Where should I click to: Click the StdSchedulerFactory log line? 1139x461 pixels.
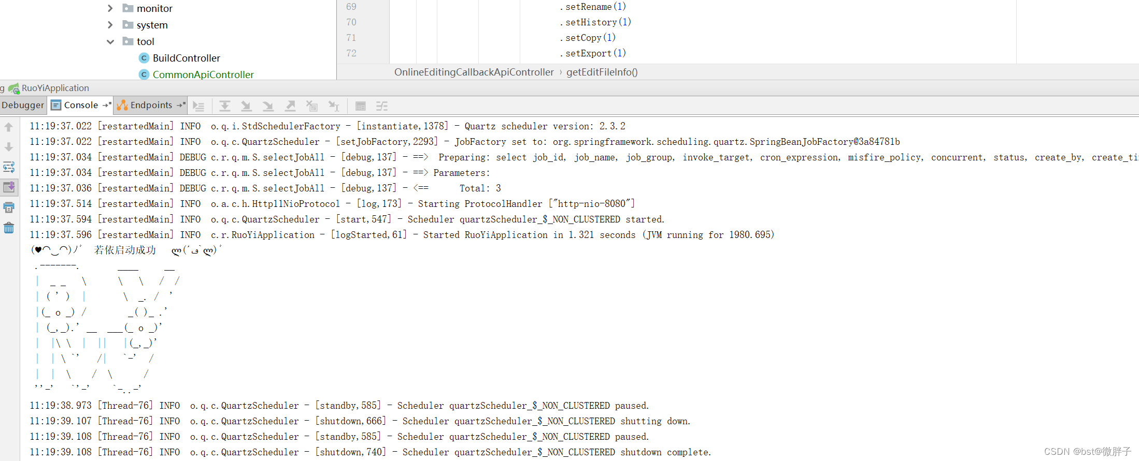click(328, 126)
